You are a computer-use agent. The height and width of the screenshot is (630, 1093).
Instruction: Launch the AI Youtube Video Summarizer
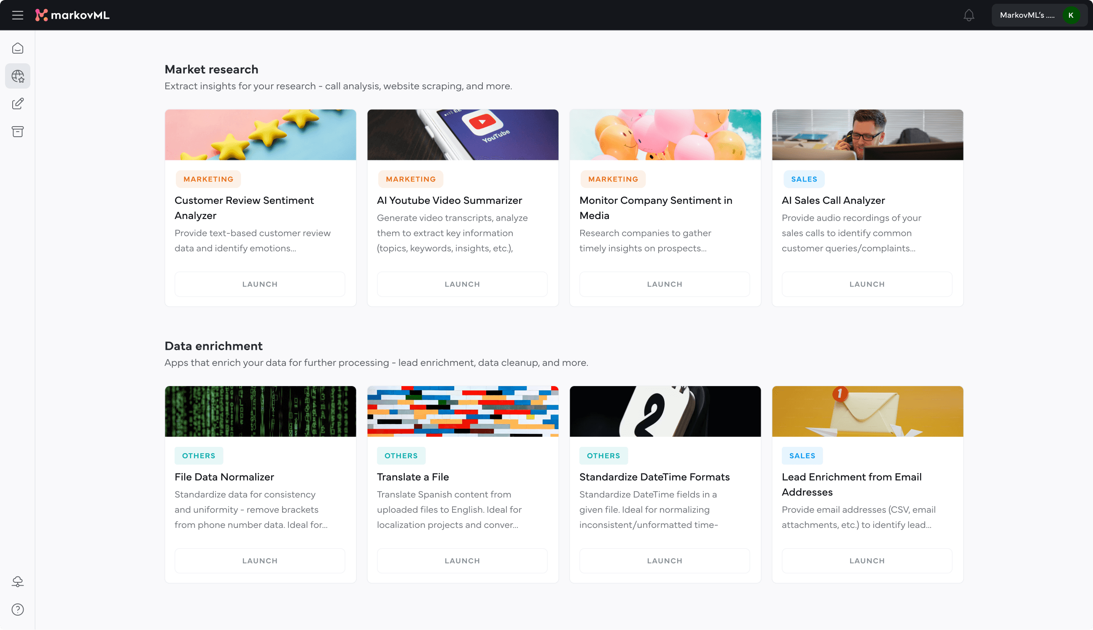point(462,284)
